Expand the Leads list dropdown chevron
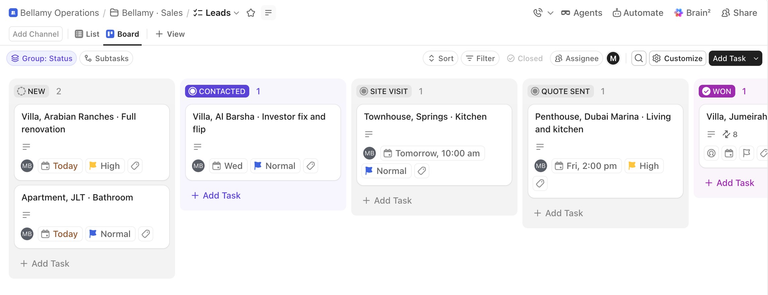This screenshot has width=768, height=295. (x=237, y=13)
